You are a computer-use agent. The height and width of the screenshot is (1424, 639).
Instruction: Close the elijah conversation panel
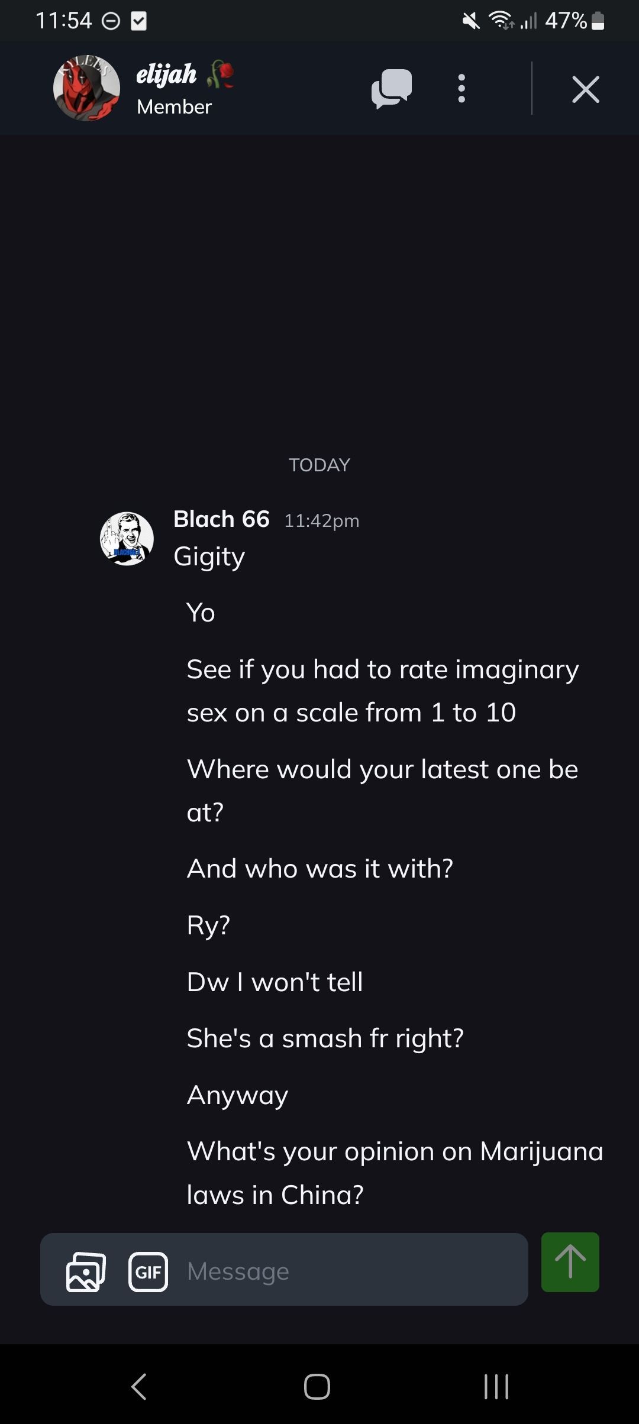[x=585, y=89]
